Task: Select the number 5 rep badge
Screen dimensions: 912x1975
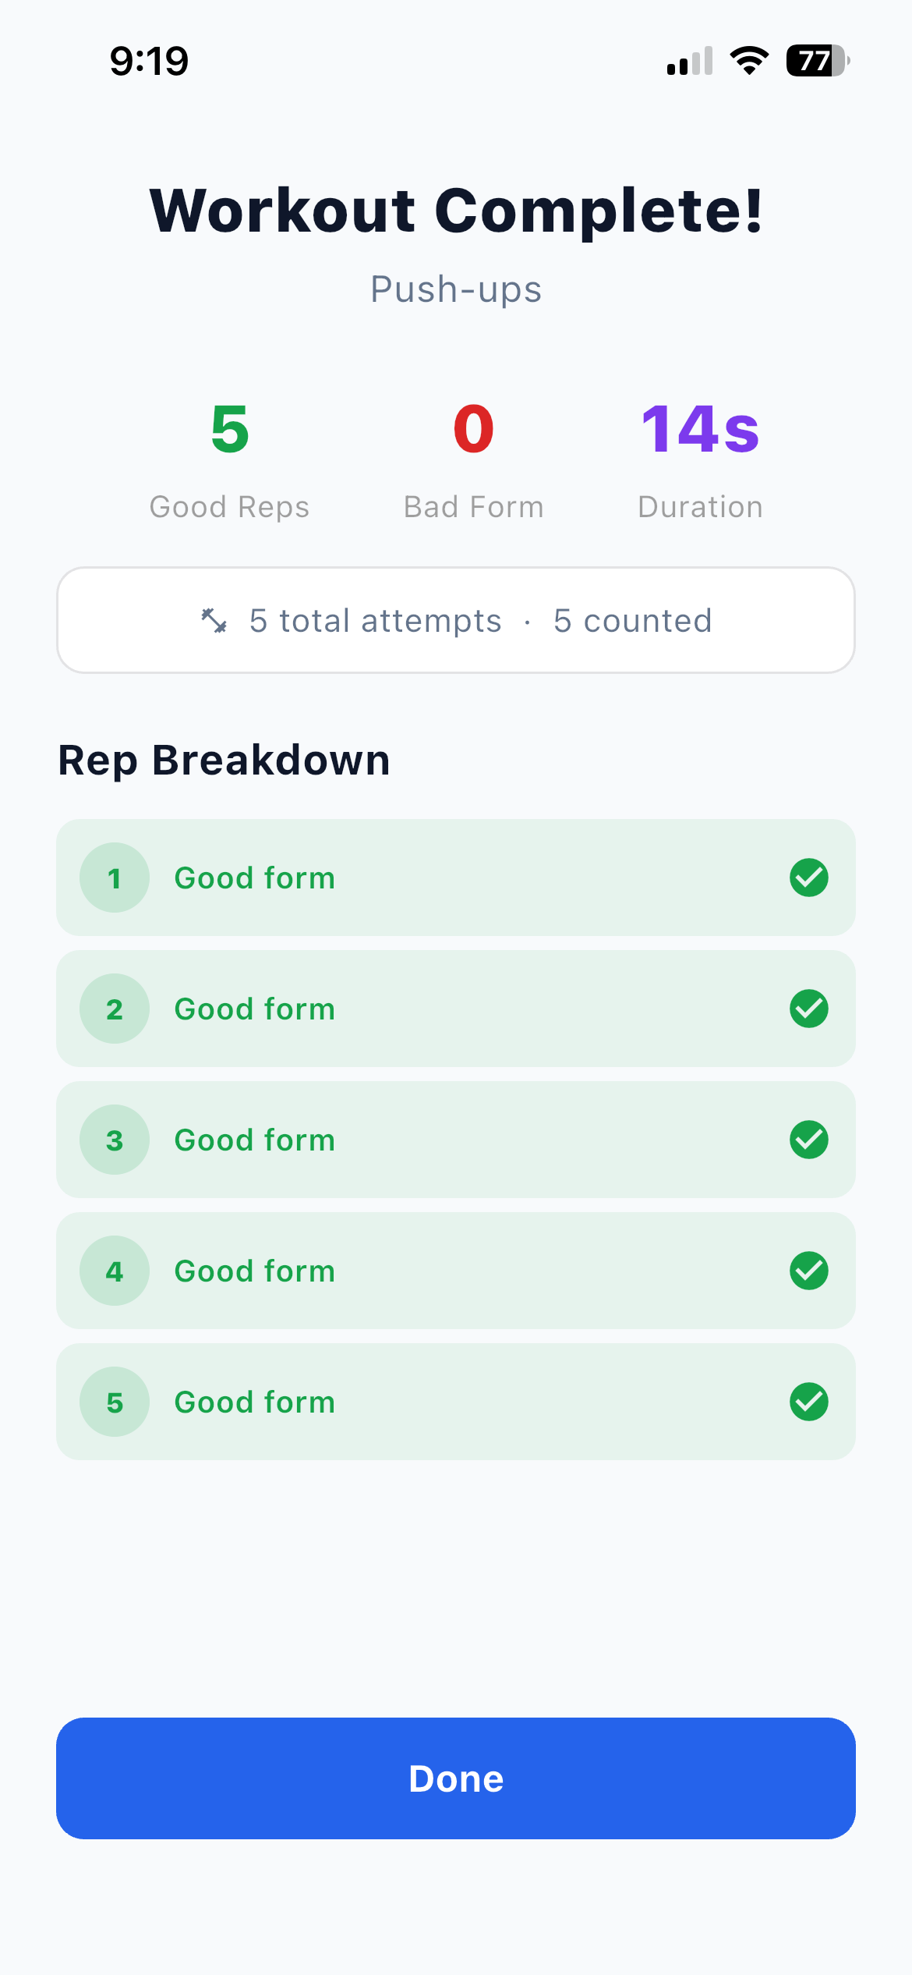Action: pos(115,1402)
